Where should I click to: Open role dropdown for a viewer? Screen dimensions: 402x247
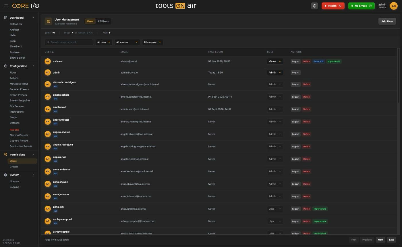coord(275,61)
